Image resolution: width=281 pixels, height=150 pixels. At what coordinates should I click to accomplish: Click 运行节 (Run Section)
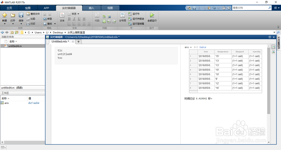click(134, 14)
